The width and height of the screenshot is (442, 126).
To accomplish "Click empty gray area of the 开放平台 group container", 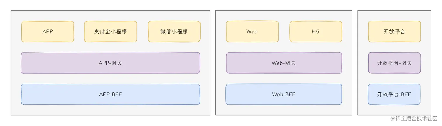I will tap(394, 110).
